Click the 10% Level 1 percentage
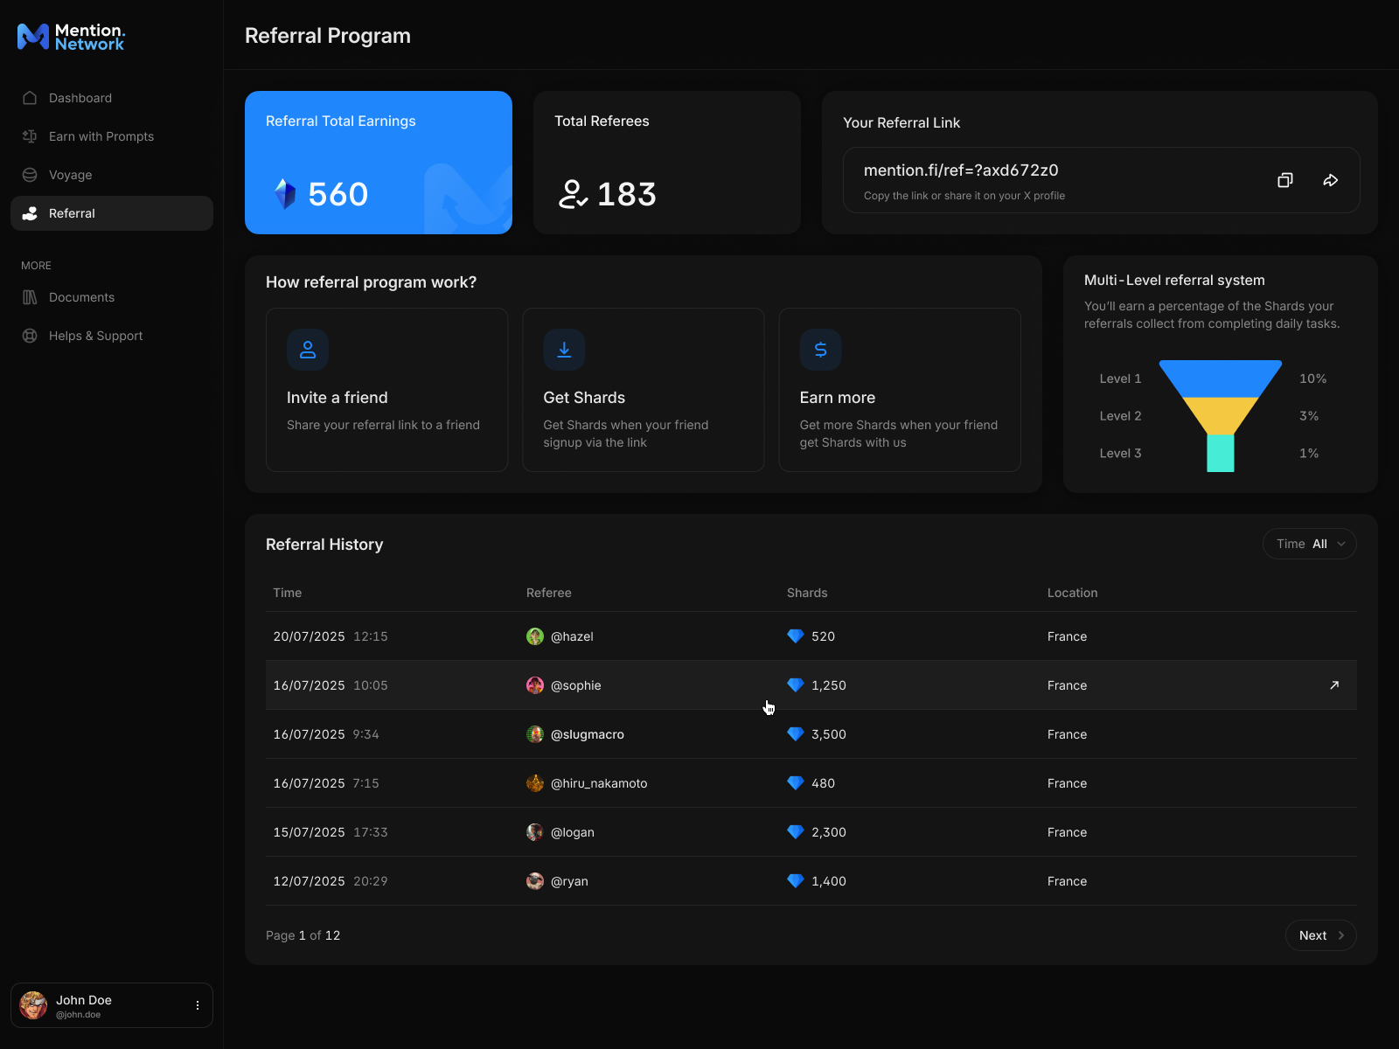Viewport: 1399px width, 1049px height. (1312, 379)
